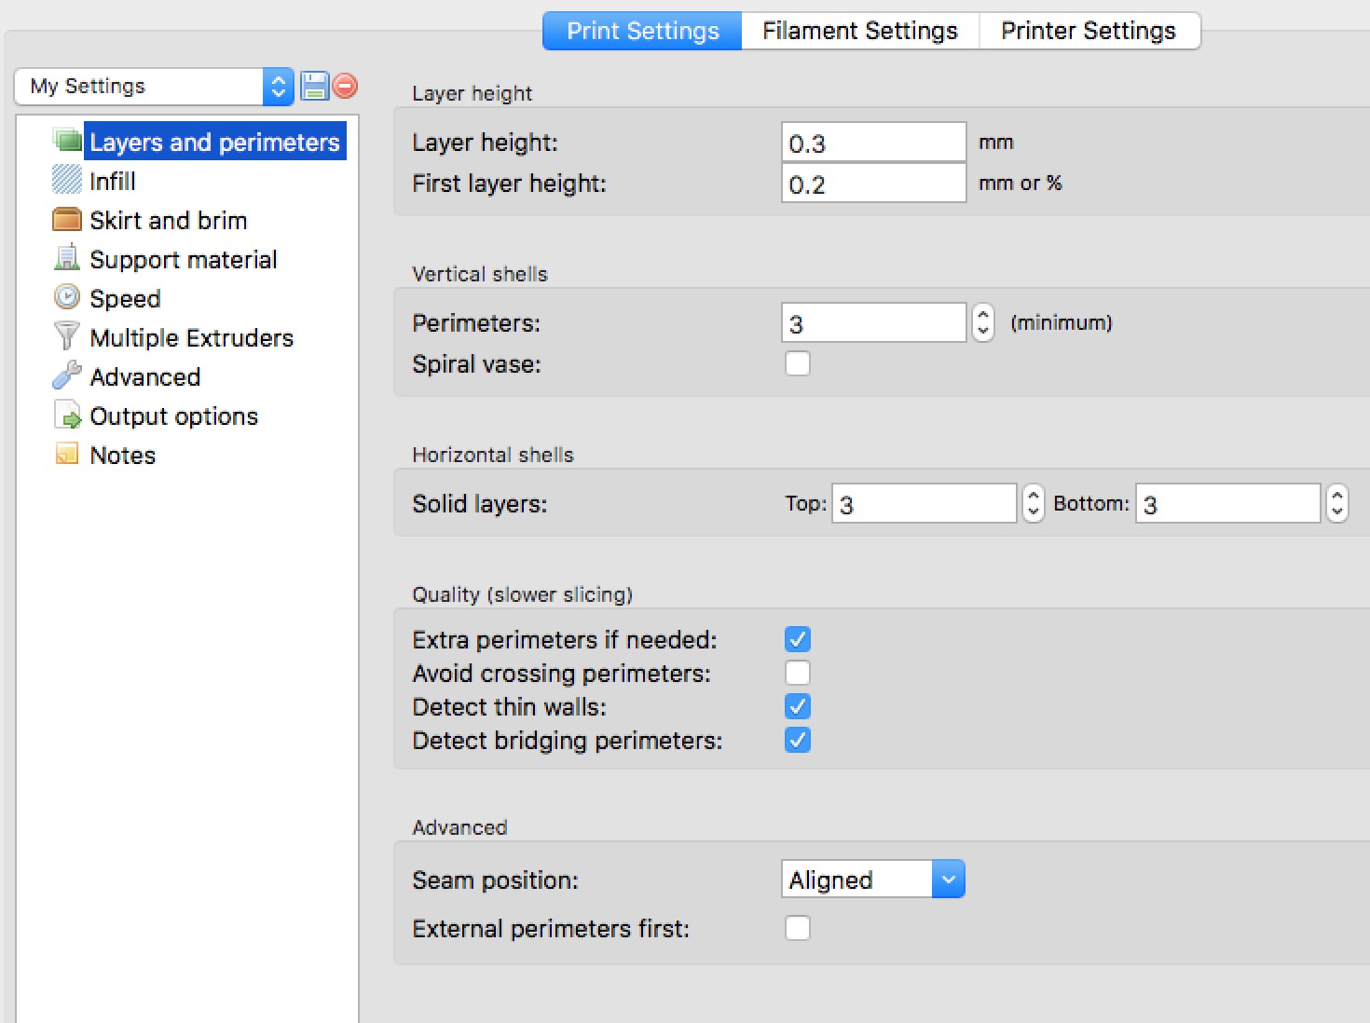
Task: Click the Advanced wrench icon
Action: [x=67, y=375]
